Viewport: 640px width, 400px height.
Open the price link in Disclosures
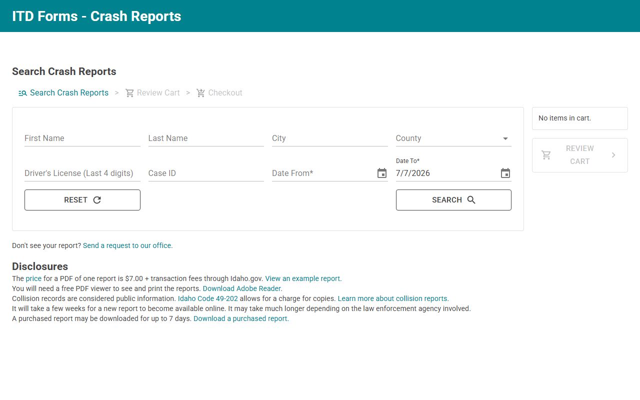pyautogui.click(x=33, y=278)
